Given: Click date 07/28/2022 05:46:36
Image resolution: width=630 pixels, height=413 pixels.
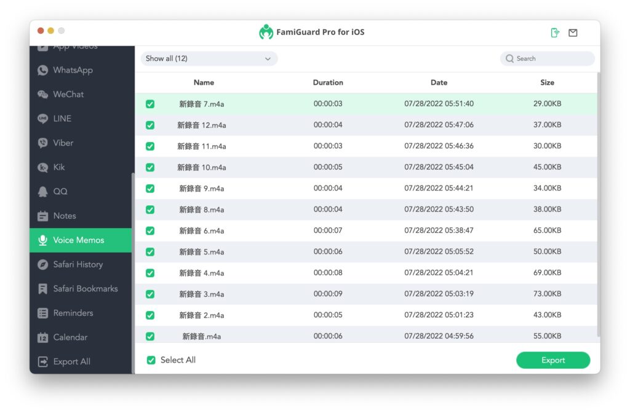Looking at the screenshot, I should point(439,146).
